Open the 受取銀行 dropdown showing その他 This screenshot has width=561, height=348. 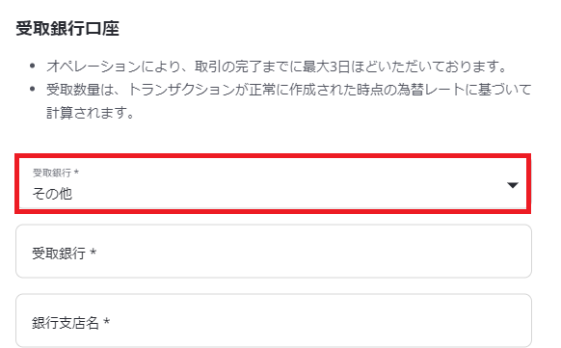273,184
